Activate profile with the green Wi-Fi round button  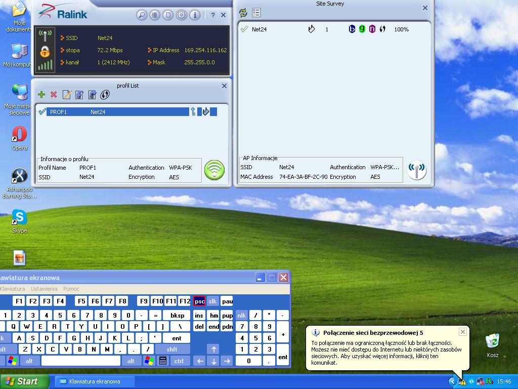pyautogui.click(x=214, y=170)
